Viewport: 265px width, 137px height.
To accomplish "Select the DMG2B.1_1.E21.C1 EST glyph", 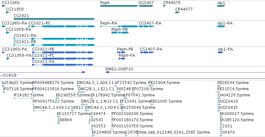I will [x=82, y=92].
